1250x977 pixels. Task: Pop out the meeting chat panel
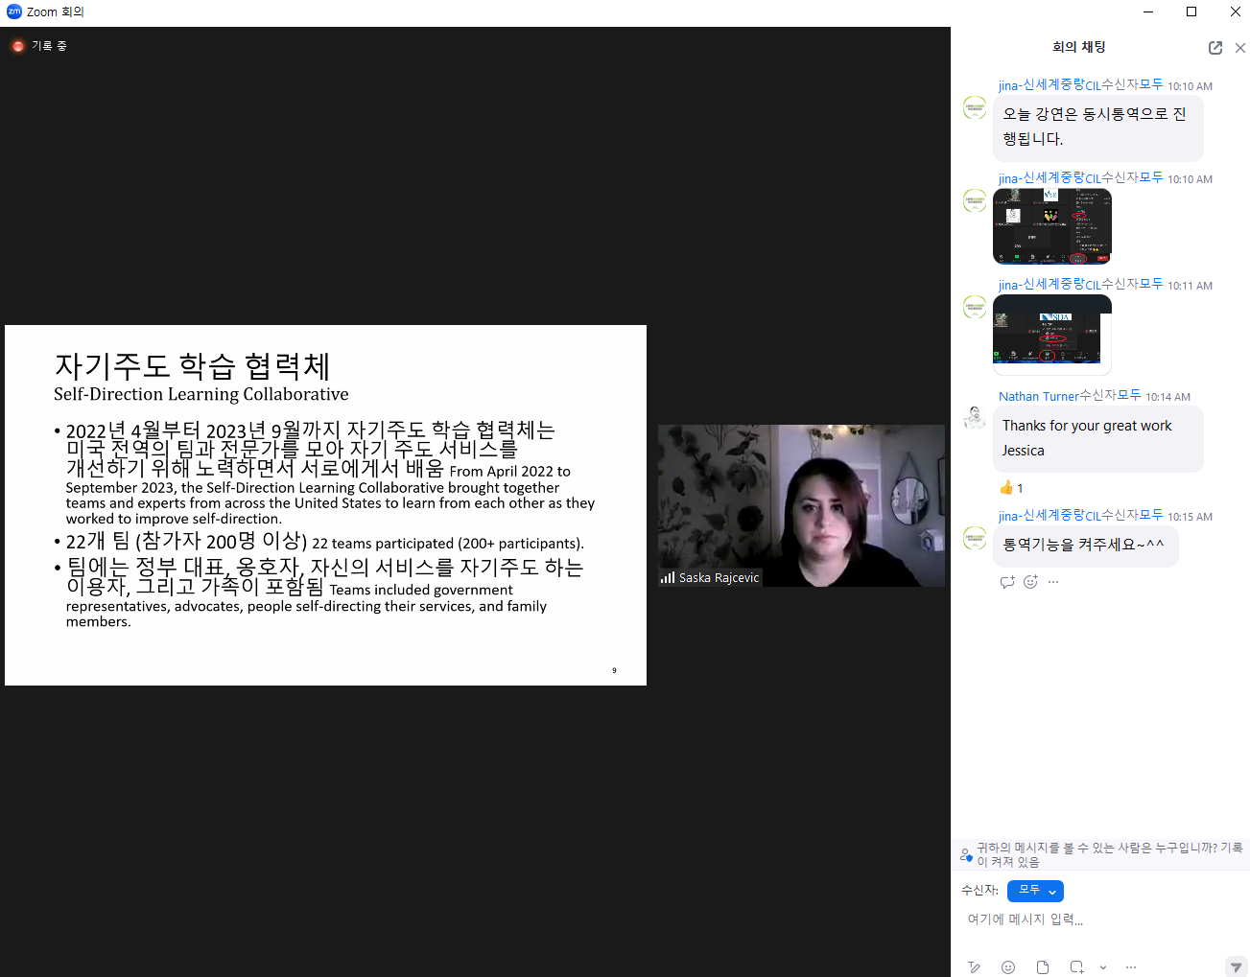pos(1215,48)
